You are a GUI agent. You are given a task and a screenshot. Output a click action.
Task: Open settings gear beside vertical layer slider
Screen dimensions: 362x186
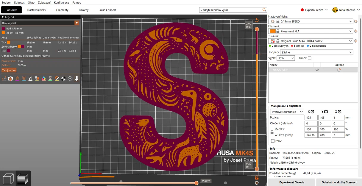257,183
